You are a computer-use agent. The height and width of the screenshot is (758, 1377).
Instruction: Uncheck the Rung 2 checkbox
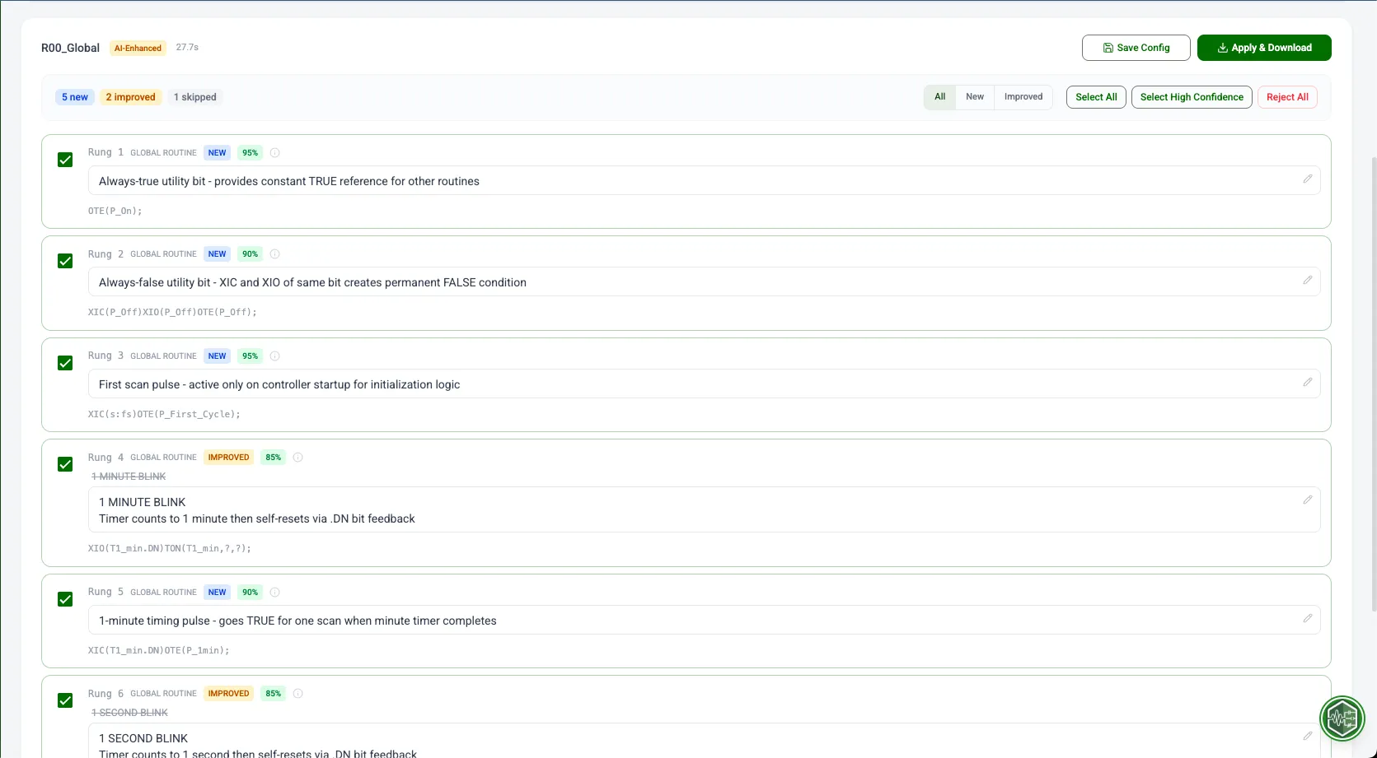tap(65, 261)
